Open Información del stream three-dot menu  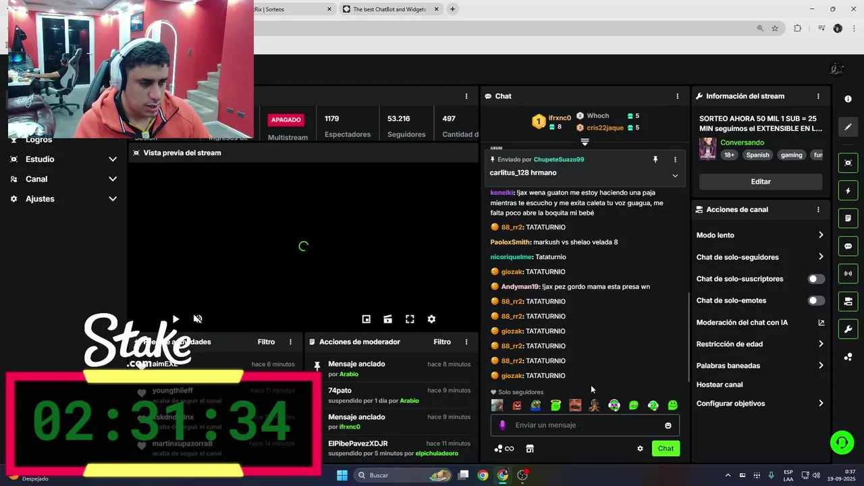tap(818, 97)
